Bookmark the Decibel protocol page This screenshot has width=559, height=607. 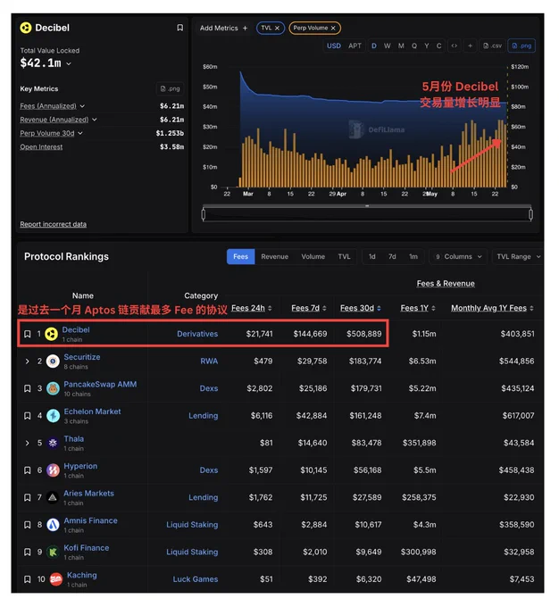pyautogui.click(x=179, y=28)
